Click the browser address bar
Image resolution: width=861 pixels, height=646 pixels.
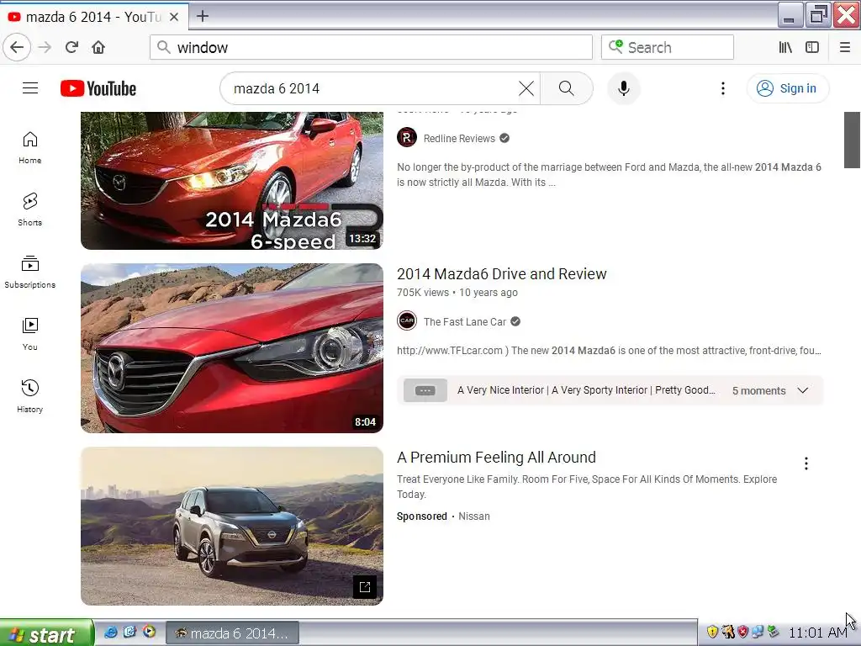pos(371,47)
